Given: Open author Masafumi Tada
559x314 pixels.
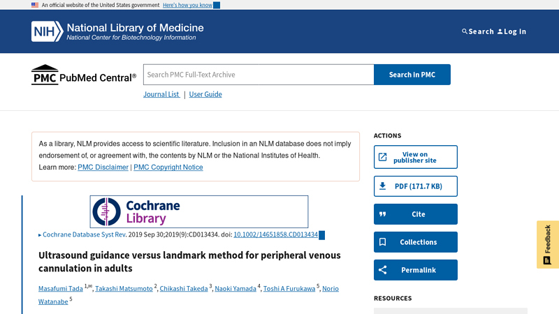Looking at the screenshot, I should pyautogui.click(x=61, y=289).
